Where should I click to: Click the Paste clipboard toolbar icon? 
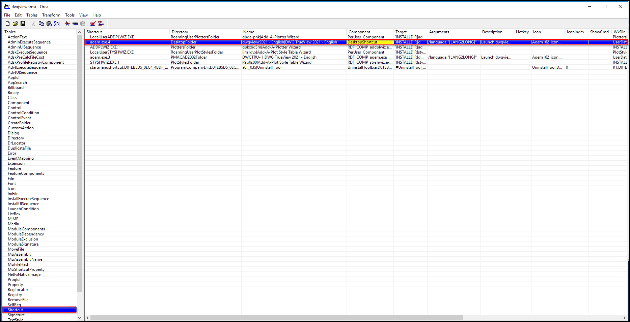click(49, 24)
